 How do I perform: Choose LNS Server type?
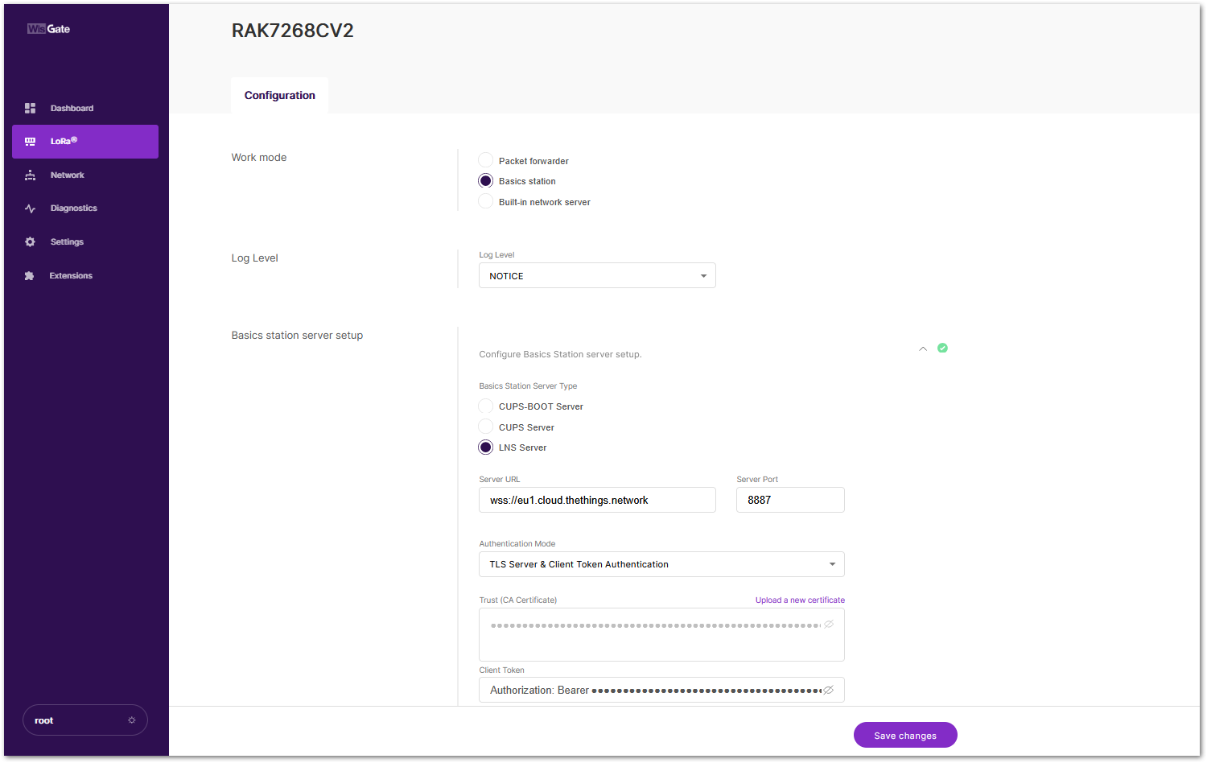click(x=486, y=447)
